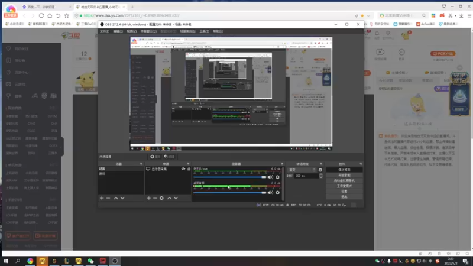Image resolution: width=473 pixels, height=266 pixels.
Task: Open the 属性 properties button above sources
Action: 155,157
